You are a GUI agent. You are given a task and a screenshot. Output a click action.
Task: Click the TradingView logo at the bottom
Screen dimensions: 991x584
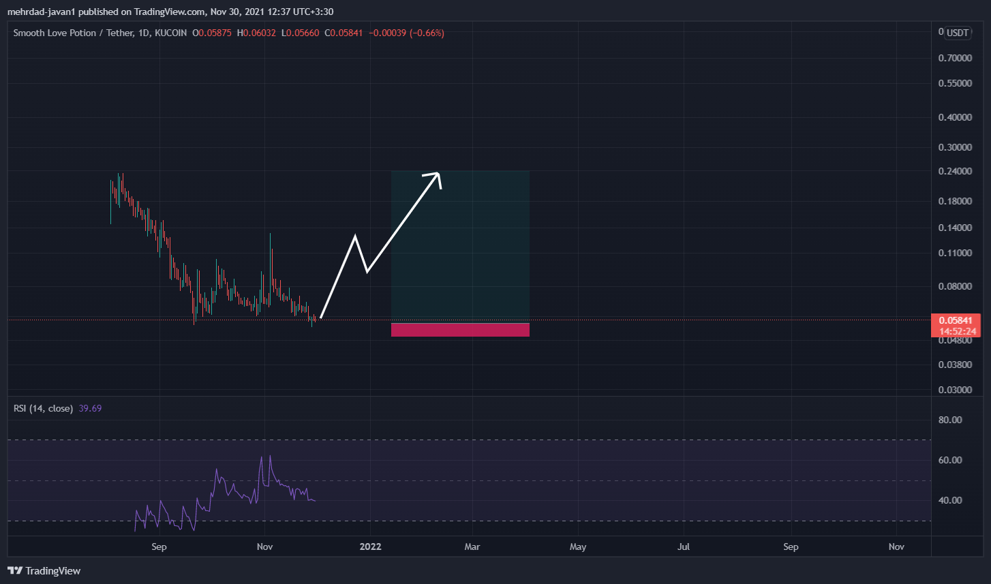pyautogui.click(x=44, y=571)
